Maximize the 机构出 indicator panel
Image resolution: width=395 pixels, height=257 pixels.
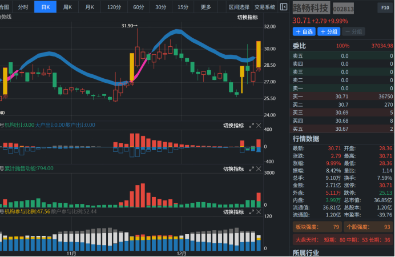pyautogui.click(x=252, y=125)
